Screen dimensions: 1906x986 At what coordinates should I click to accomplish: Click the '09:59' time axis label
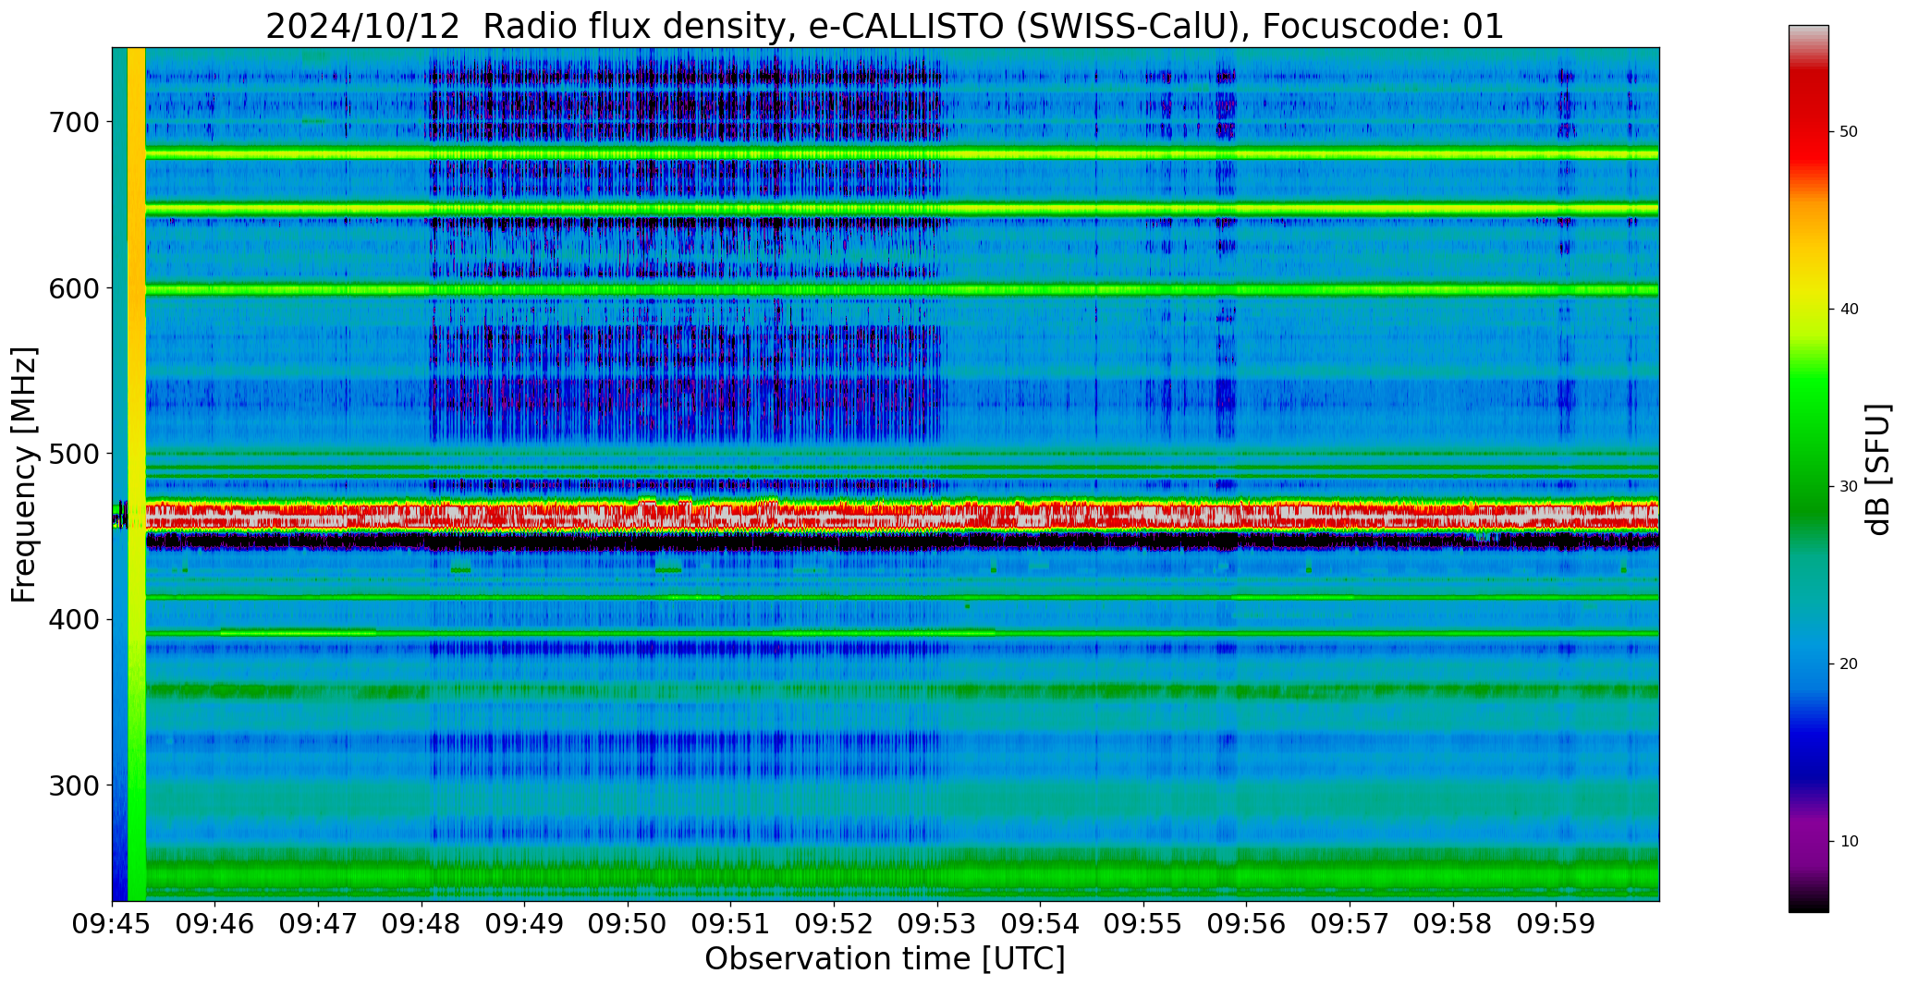[x=1556, y=924]
